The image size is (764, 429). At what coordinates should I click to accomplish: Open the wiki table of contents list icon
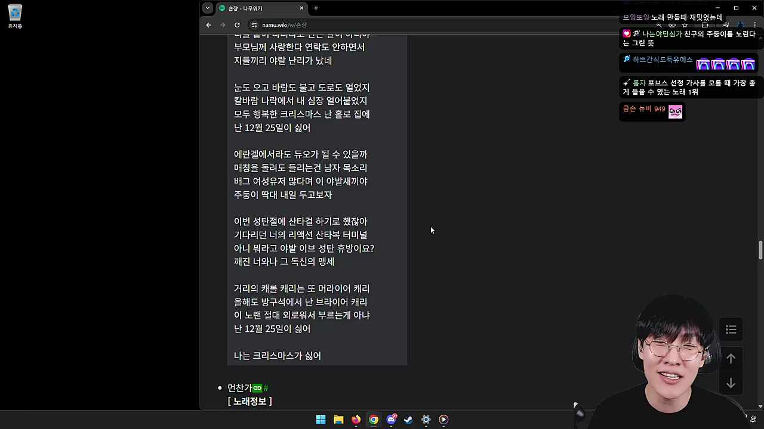click(x=731, y=329)
